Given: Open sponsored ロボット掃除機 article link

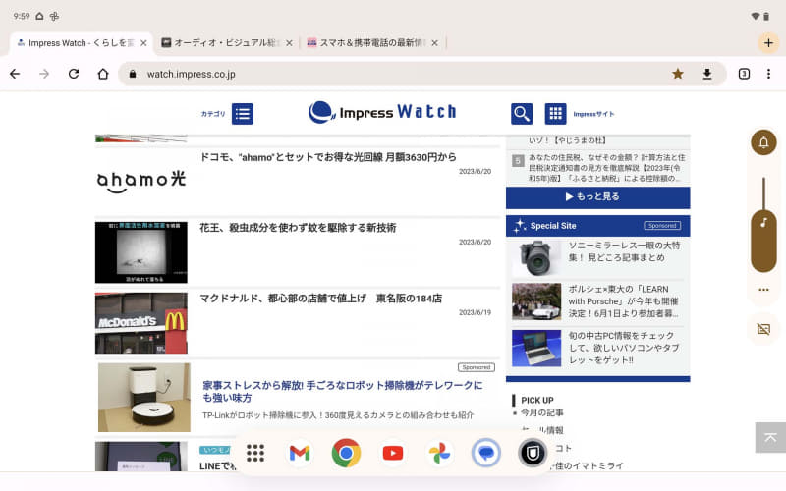Looking at the screenshot, I should point(342,391).
